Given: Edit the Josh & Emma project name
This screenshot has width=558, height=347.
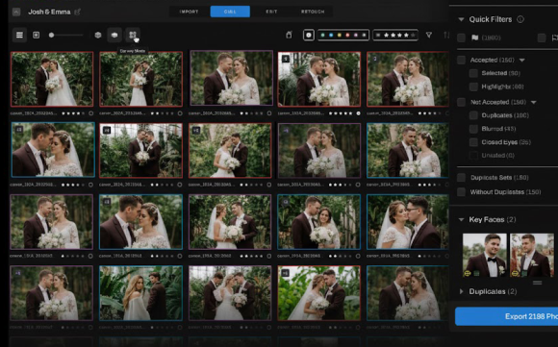Looking at the screenshot, I should pyautogui.click(x=78, y=12).
